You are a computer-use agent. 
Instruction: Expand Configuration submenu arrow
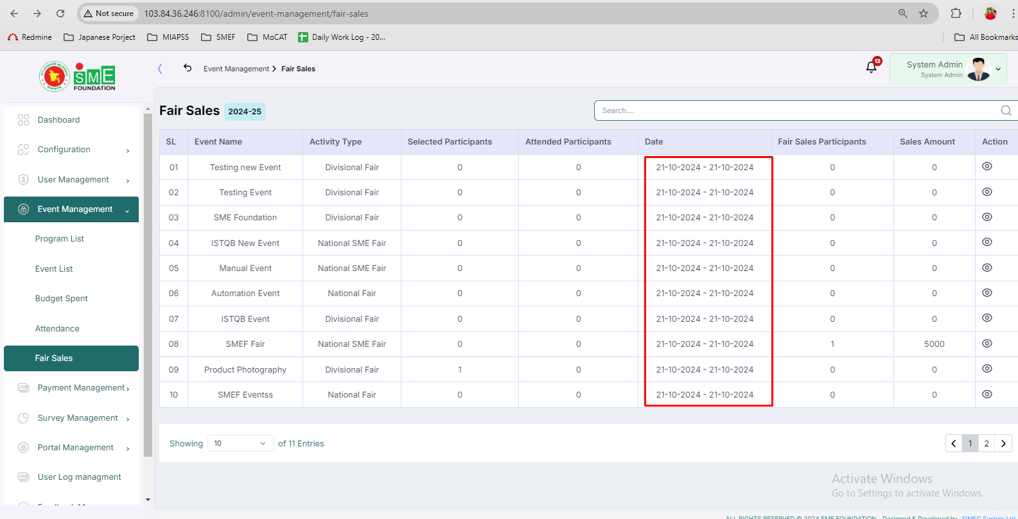point(128,150)
